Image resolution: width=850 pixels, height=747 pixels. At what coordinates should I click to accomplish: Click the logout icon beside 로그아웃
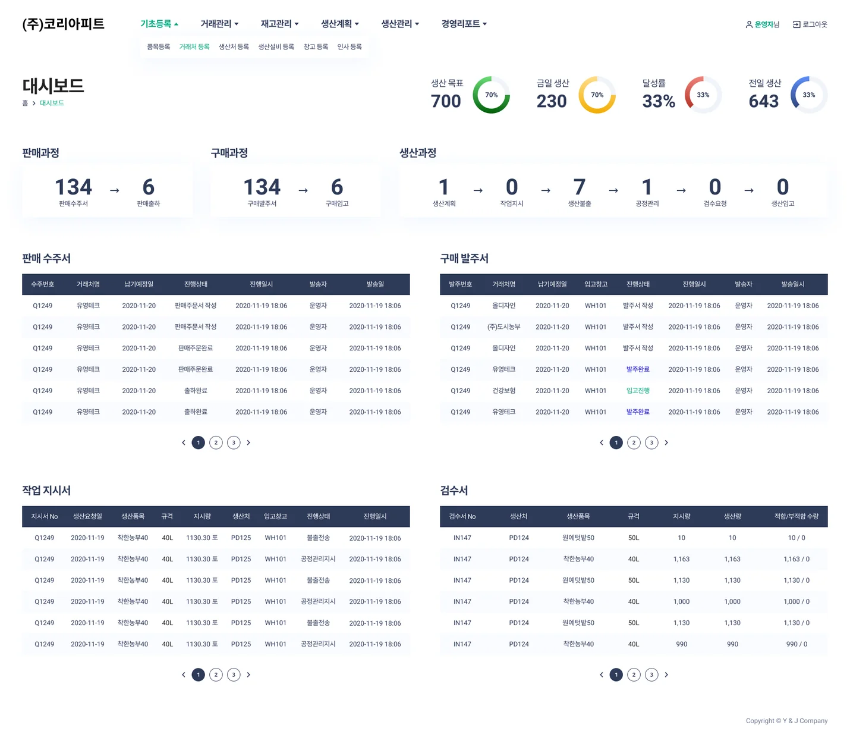coord(797,24)
